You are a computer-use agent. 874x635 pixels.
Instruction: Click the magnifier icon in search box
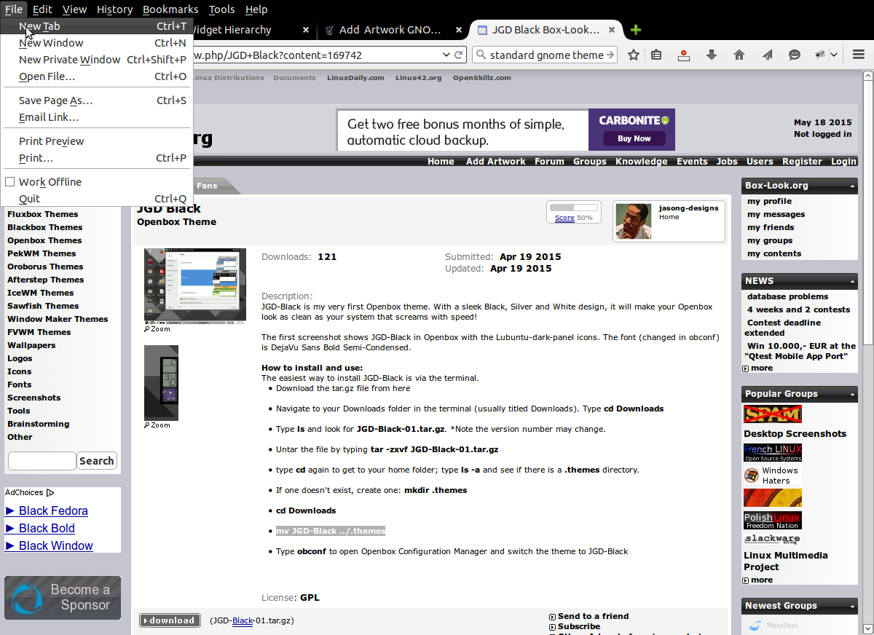click(481, 55)
